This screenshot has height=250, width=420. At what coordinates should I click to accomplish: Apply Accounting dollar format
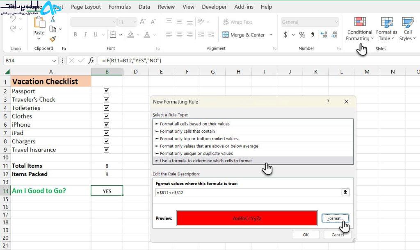[285, 34]
